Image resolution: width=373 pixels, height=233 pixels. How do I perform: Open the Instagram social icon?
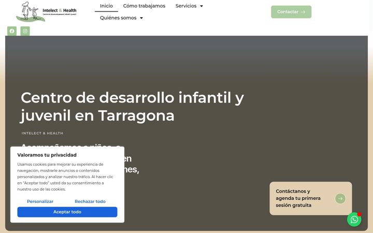[x=25, y=31]
